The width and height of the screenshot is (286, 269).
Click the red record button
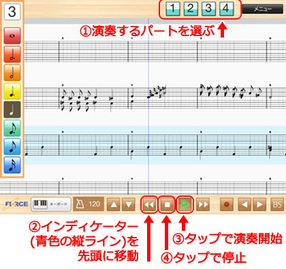[x=227, y=204]
